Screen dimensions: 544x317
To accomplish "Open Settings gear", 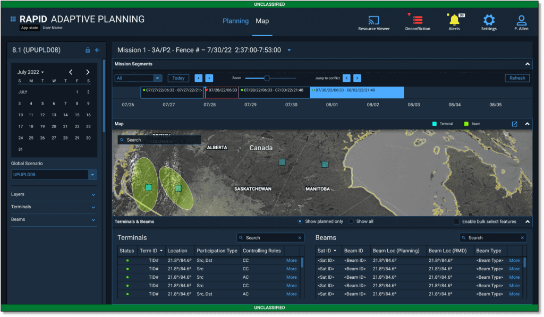I will pyautogui.click(x=489, y=23).
